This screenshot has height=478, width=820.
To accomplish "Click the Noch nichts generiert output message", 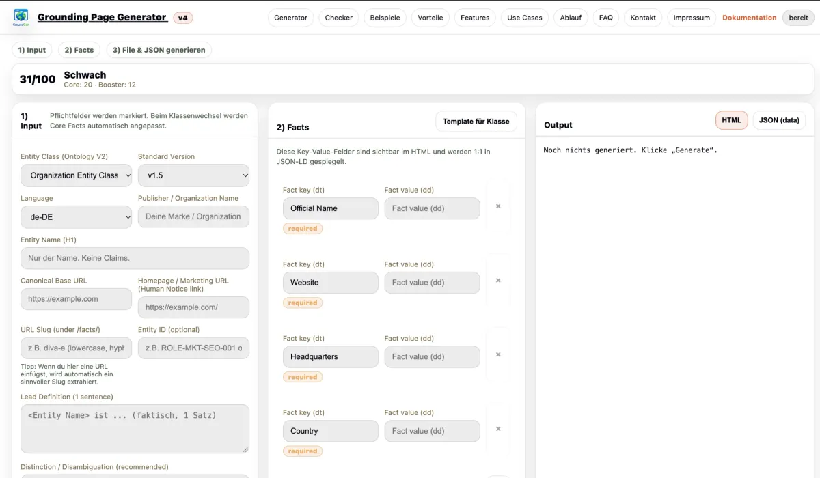I will point(631,150).
